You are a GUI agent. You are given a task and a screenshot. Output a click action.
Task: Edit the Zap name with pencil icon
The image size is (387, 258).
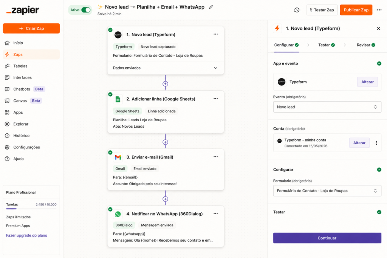[x=211, y=7]
